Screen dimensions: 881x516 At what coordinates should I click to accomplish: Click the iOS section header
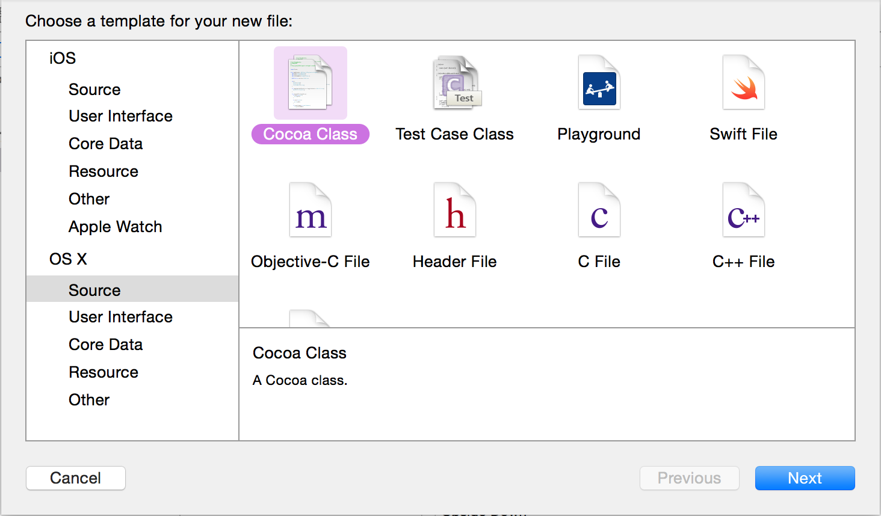pyautogui.click(x=63, y=58)
